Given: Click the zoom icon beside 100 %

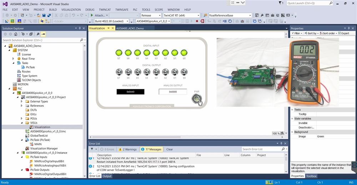Looking at the screenshot, I should pyautogui.click(x=282, y=133).
